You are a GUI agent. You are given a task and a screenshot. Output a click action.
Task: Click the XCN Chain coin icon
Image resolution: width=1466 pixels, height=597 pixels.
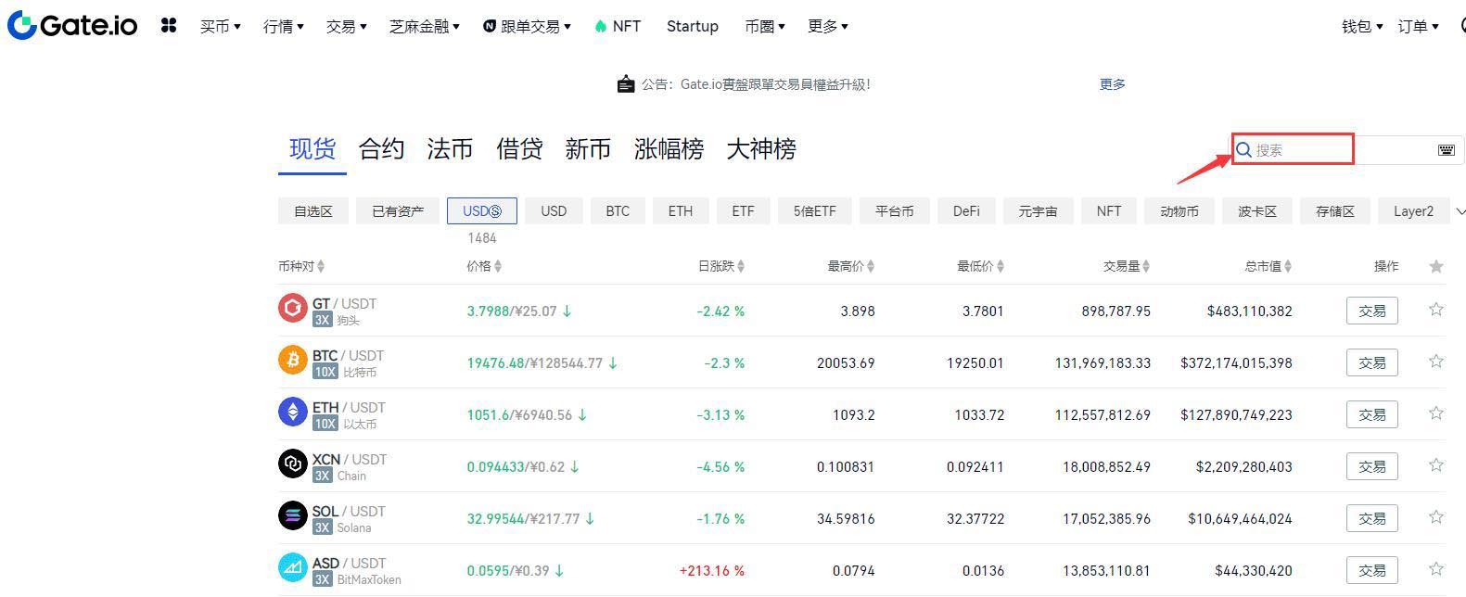pyautogui.click(x=293, y=464)
